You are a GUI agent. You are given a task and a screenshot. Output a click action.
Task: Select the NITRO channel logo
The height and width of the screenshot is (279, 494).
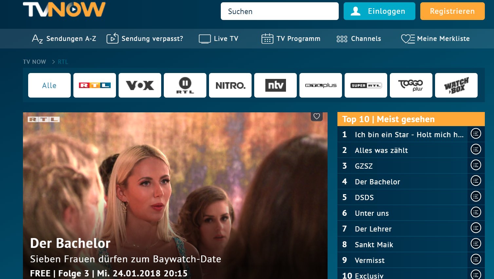pyautogui.click(x=230, y=85)
